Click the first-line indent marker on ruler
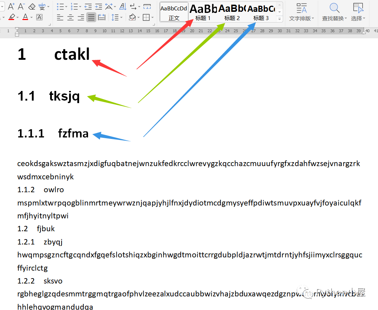This screenshot has height=310, width=378. pos(17,29)
